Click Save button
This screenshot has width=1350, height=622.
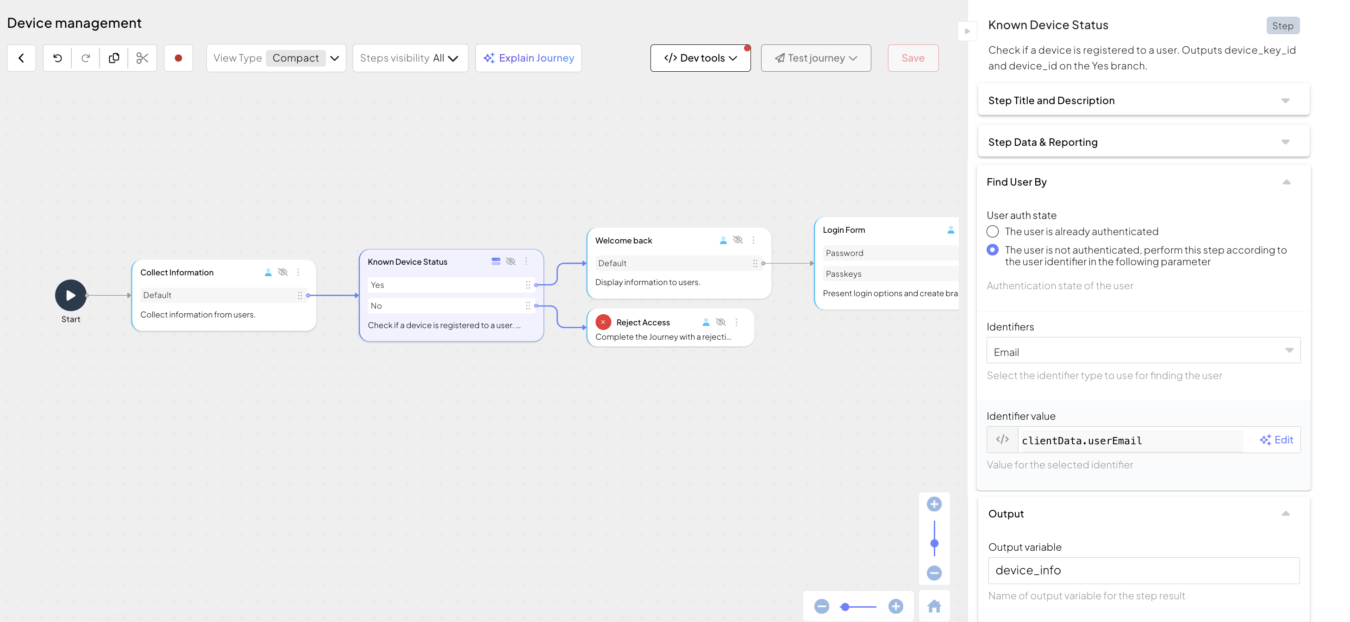click(913, 58)
